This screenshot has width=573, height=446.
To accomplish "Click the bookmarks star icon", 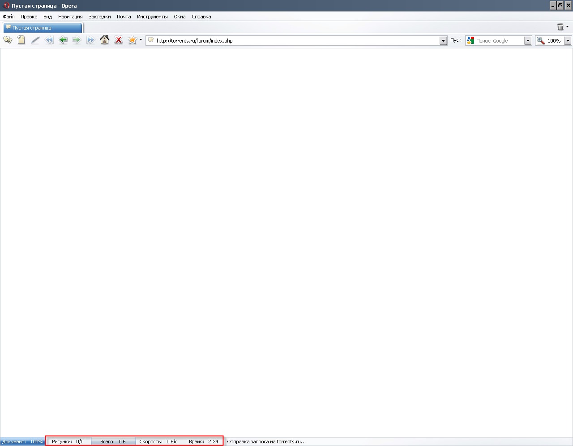I will (x=132, y=40).
